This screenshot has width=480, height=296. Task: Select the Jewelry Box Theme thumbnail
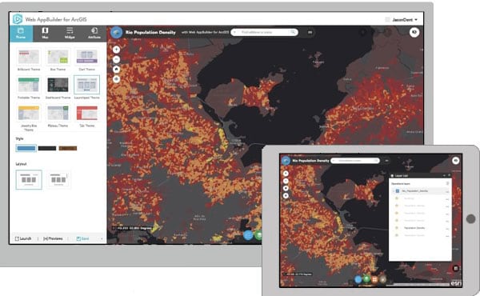[x=29, y=114]
